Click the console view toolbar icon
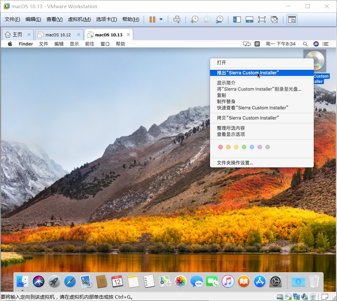Viewport: 337px width, 301px height. pyautogui.click(x=292, y=20)
